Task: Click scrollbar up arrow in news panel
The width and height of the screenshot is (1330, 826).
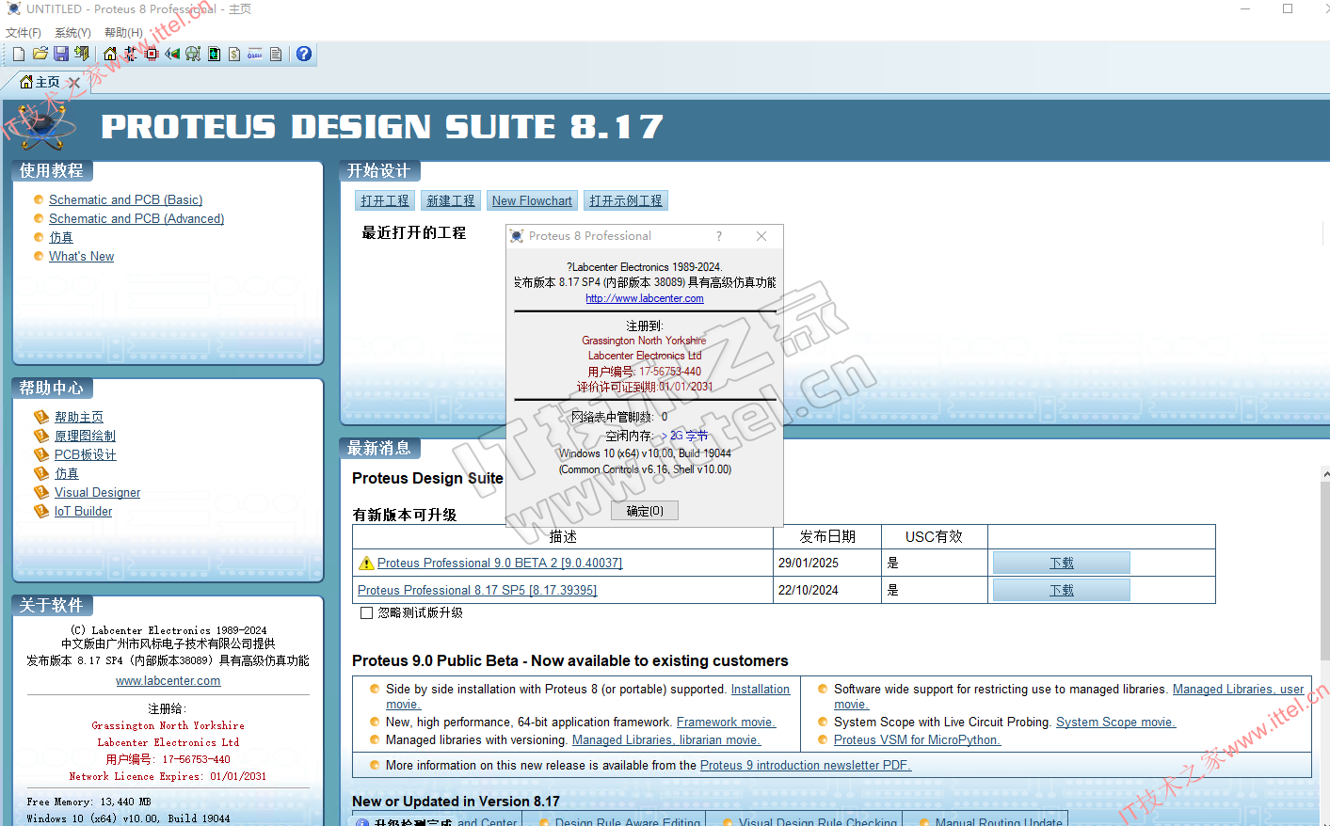Action: pos(1324,475)
